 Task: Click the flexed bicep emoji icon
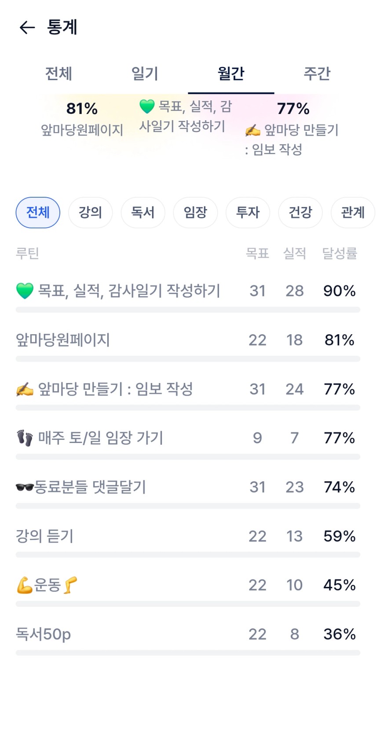point(25,585)
